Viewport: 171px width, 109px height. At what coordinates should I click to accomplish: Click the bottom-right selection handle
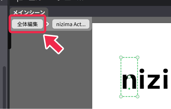click(138, 96)
